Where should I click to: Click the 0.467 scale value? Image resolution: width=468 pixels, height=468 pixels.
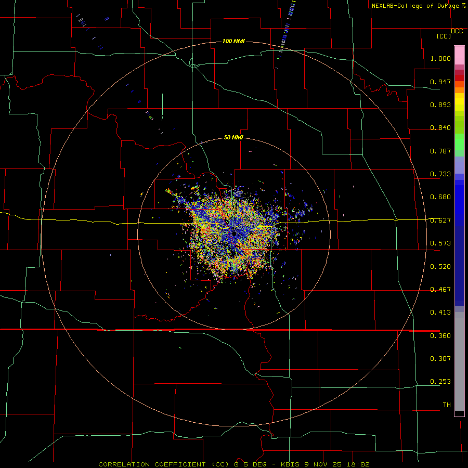tap(440, 290)
